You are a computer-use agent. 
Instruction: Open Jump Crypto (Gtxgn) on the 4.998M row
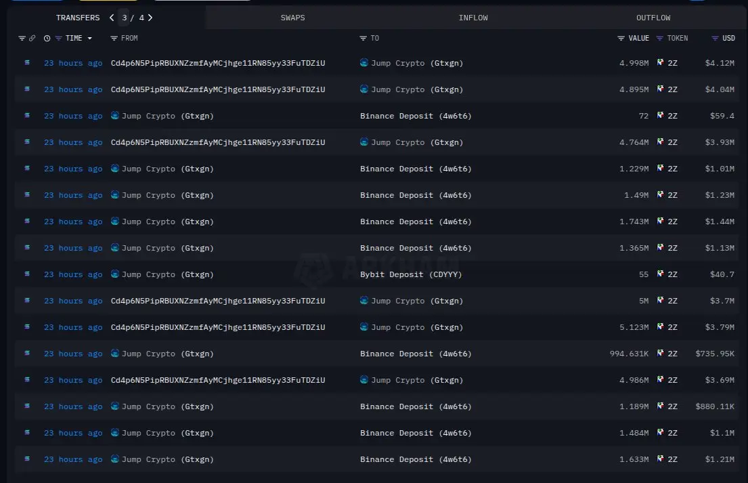coord(417,63)
